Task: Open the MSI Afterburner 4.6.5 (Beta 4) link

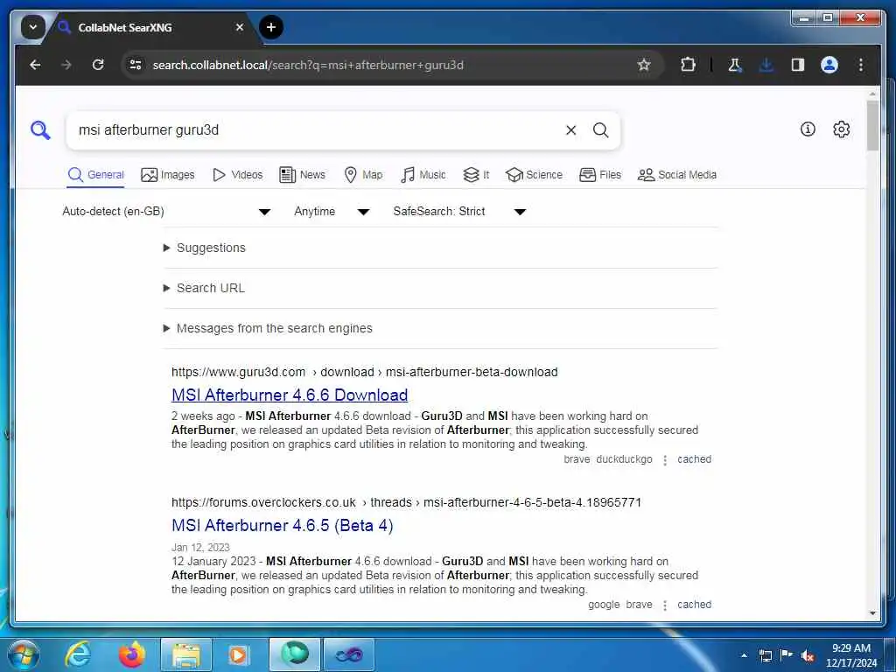Action: point(283,525)
